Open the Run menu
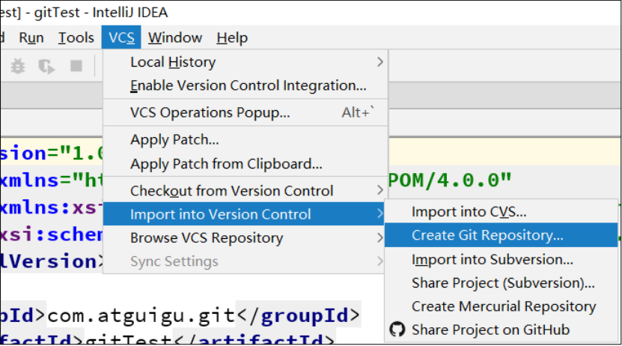The width and height of the screenshot is (622, 346). coord(31,37)
